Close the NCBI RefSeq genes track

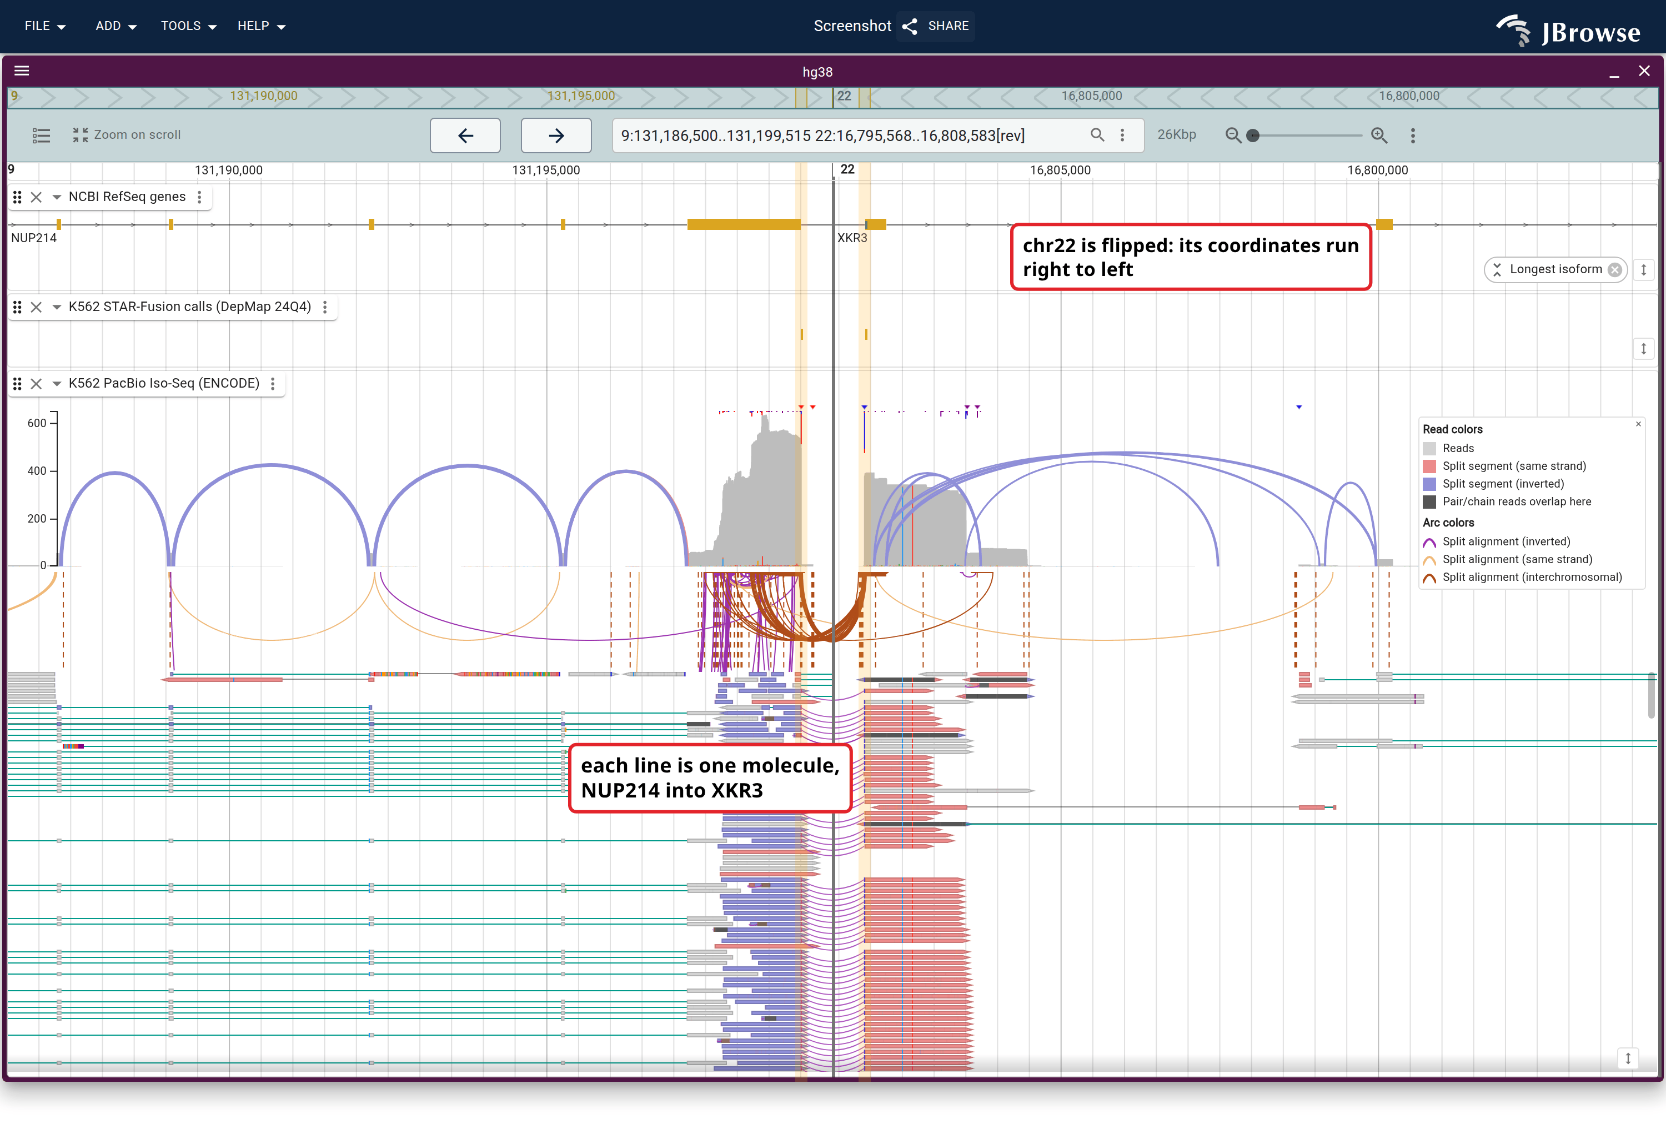point(37,197)
